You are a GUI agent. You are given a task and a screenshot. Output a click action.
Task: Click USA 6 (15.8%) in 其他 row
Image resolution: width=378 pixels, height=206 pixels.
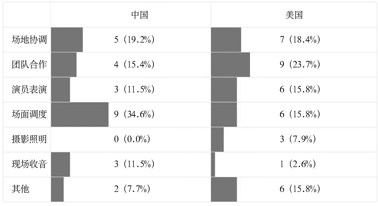(300, 189)
